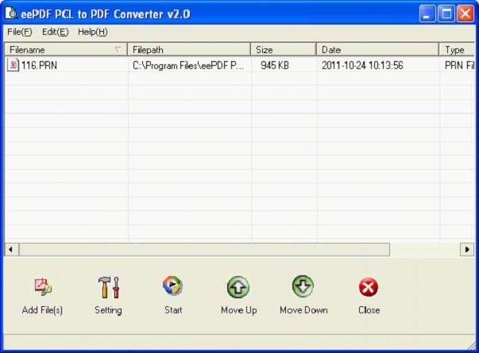The width and height of the screenshot is (479, 353).
Task: Click the PRN Fil type cell
Action: click(459, 65)
